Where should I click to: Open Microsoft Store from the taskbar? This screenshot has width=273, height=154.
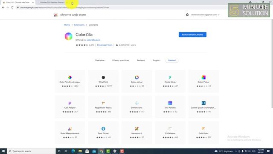tap(87, 151)
